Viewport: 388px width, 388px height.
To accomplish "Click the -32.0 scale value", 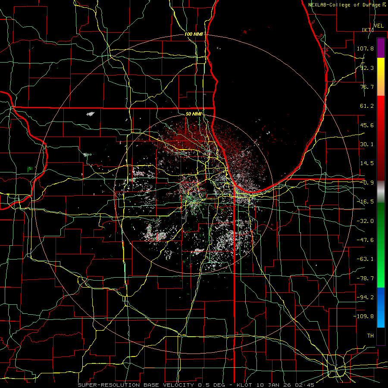I will [x=365, y=221].
